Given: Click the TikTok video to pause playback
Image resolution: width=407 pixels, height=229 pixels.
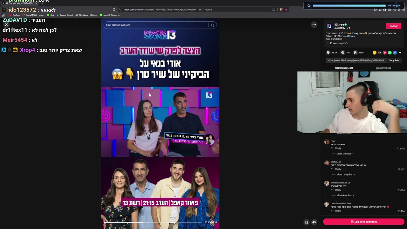Looking at the screenshot, I should pyautogui.click(x=160, y=123).
